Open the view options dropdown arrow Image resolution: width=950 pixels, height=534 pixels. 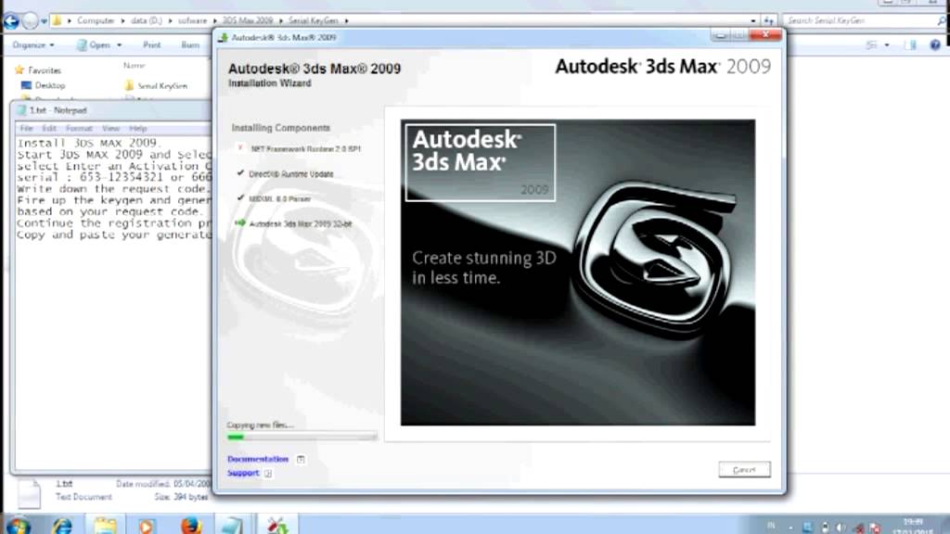coord(887,44)
